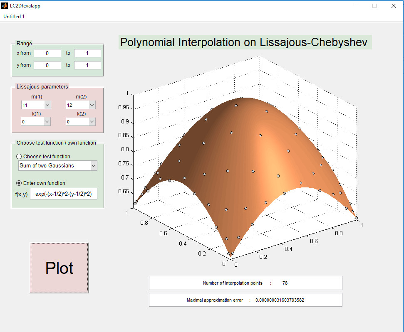Screen dimensions: 404x332
Task: Click the Lissajous parameters panel label
Action: 42,87
